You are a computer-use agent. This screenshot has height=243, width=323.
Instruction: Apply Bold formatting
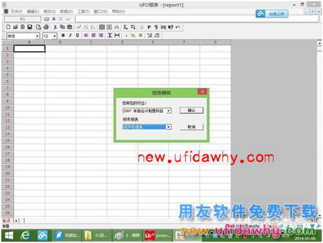click(63, 36)
